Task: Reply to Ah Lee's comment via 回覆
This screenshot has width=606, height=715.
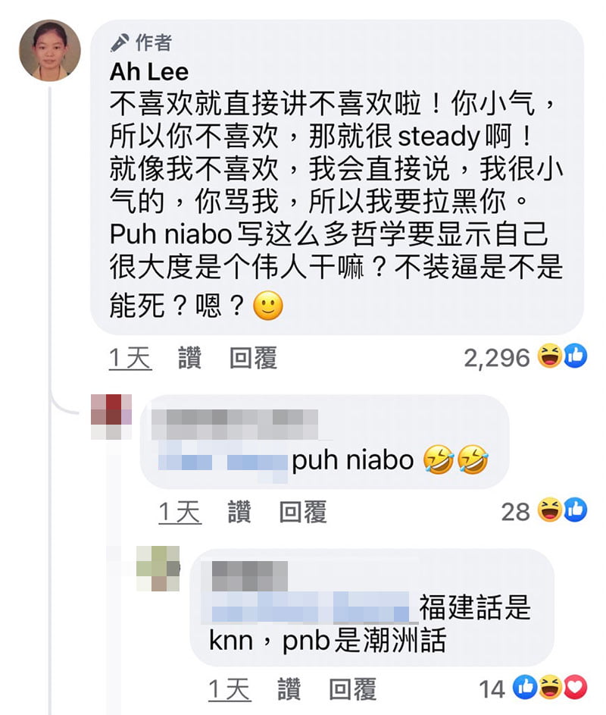Action: click(x=253, y=358)
